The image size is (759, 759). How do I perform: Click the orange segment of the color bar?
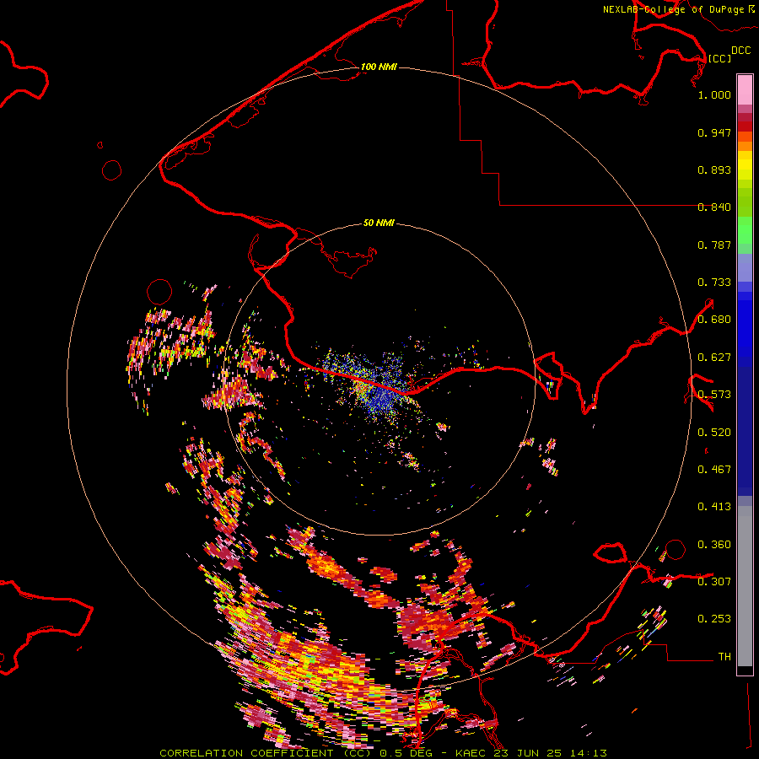(745, 141)
